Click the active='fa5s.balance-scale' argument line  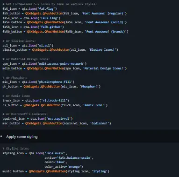coord(69,158)
